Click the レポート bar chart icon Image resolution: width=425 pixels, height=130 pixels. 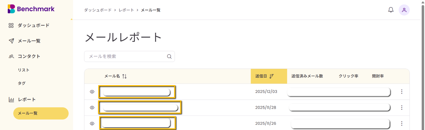click(11, 100)
